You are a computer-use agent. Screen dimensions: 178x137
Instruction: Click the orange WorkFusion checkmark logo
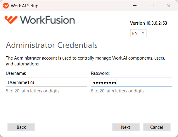[x=11, y=20]
